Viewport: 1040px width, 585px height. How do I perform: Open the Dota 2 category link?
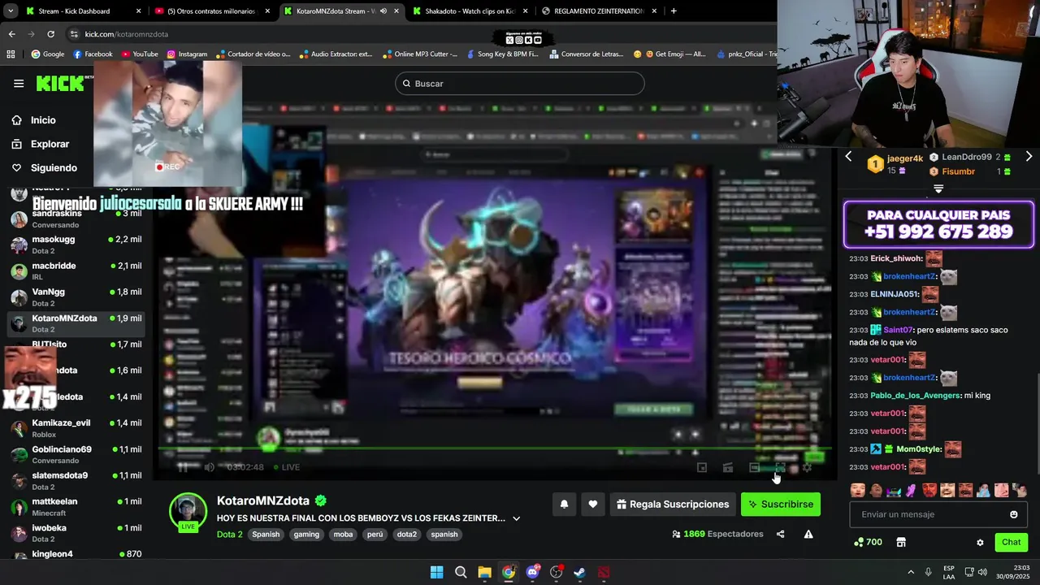(x=229, y=535)
